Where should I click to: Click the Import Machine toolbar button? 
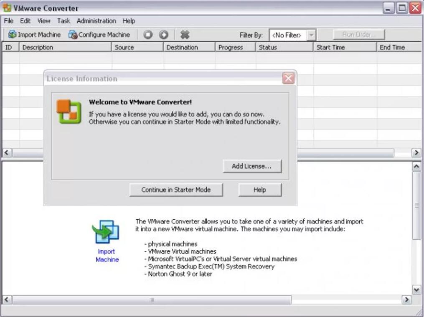(34, 35)
